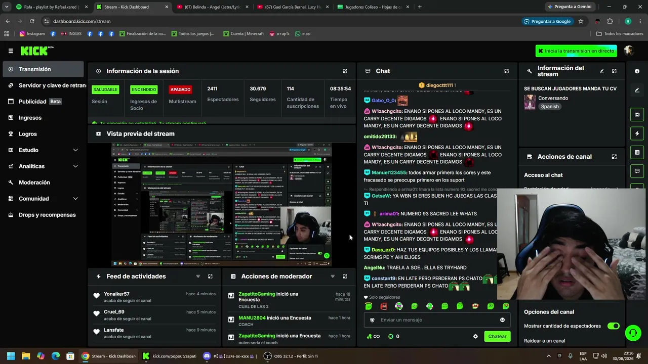The width and height of the screenshot is (648, 364).
Task: Click chat username Manuel123455
Action: (389, 173)
